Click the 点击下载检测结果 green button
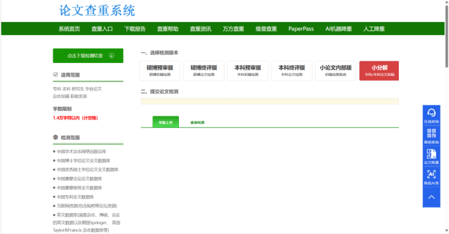Screen dimensions: 449x234 (88, 56)
